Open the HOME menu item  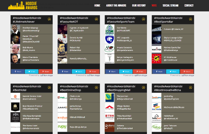[x=97, y=5]
